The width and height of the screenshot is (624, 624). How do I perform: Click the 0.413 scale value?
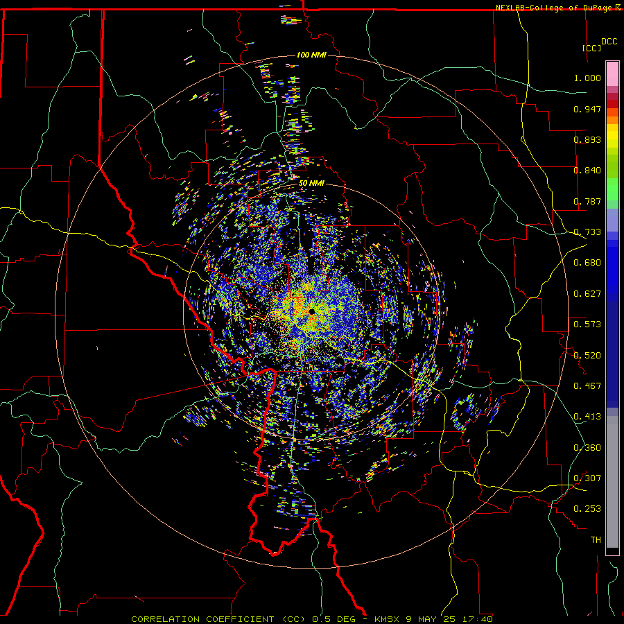click(x=587, y=417)
